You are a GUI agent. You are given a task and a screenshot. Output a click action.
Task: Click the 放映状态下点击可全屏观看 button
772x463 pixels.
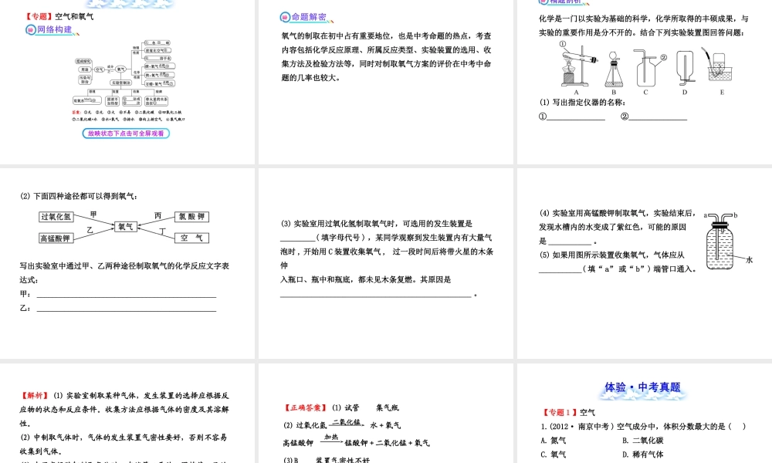(x=126, y=133)
